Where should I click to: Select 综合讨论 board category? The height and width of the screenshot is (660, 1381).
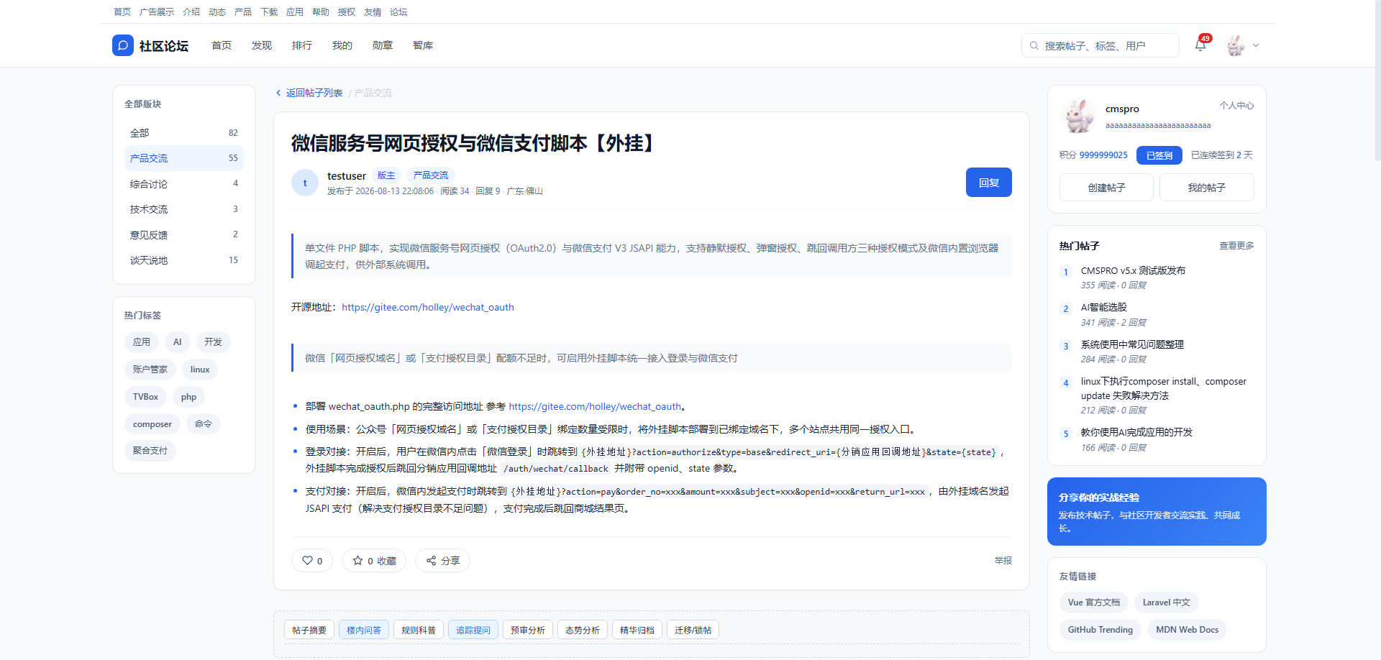[x=184, y=184]
